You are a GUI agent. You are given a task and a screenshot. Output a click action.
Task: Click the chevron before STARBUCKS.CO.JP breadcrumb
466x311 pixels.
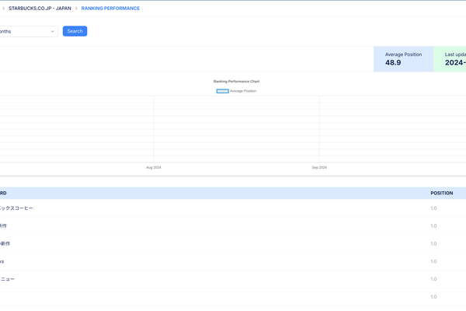[x=2, y=9]
